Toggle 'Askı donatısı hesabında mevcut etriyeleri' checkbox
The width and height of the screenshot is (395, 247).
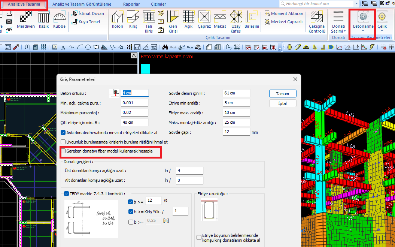coord(63,132)
